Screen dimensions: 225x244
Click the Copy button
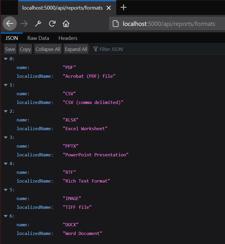tap(25, 49)
